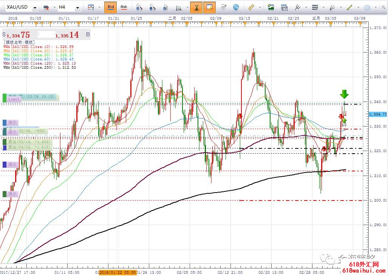
Task: Select the green trend line drawing tool
Action: coord(349,7)
